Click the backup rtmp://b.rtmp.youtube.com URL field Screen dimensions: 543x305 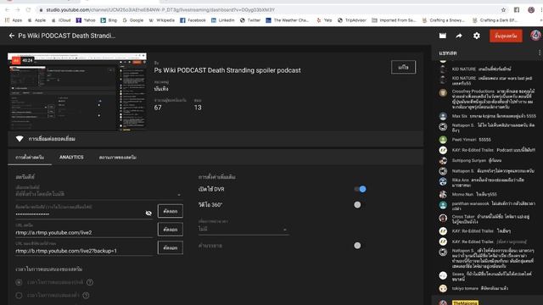click(x=84, y=251)
